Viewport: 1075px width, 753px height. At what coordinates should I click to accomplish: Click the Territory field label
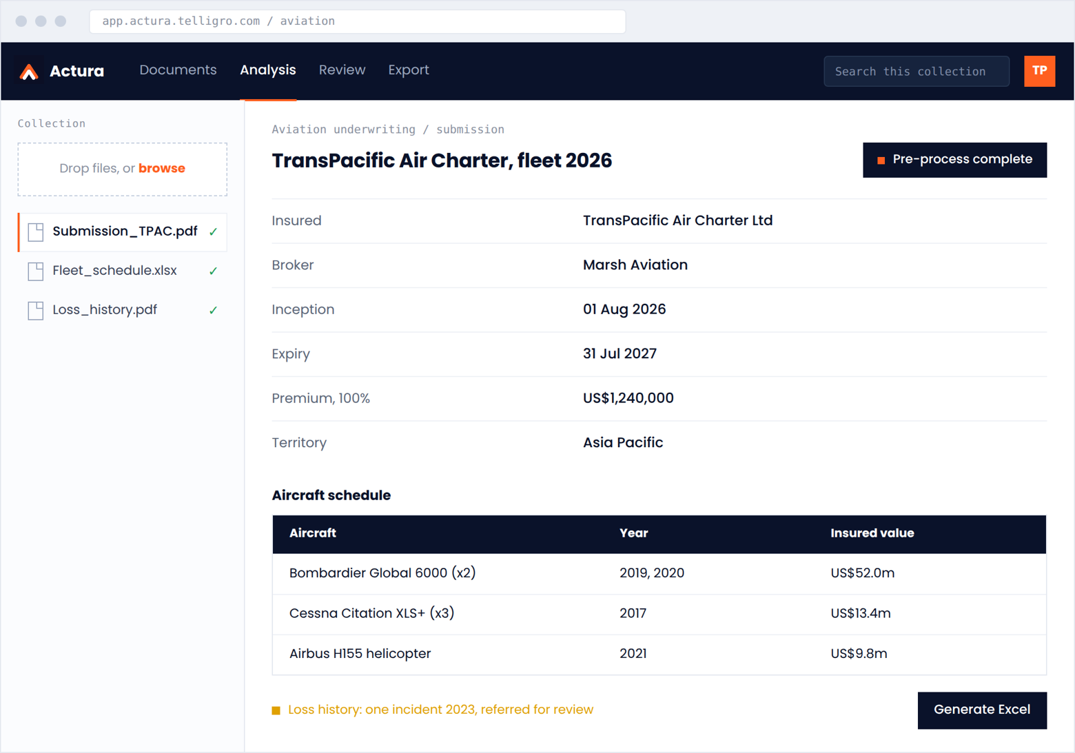pyautogui.click(x=299, y=443)
